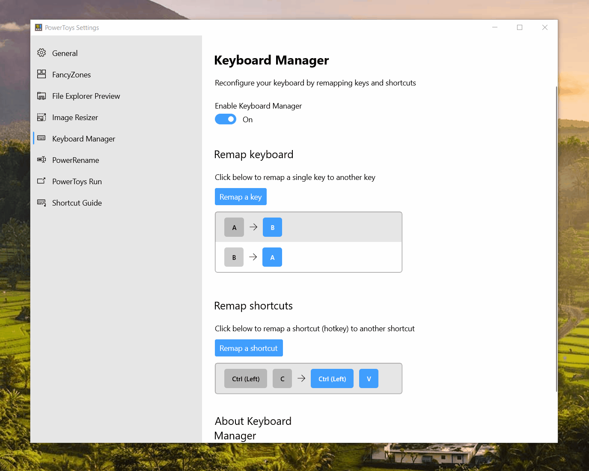Click the vertical scrollbar on the settings page

[556, 239]
